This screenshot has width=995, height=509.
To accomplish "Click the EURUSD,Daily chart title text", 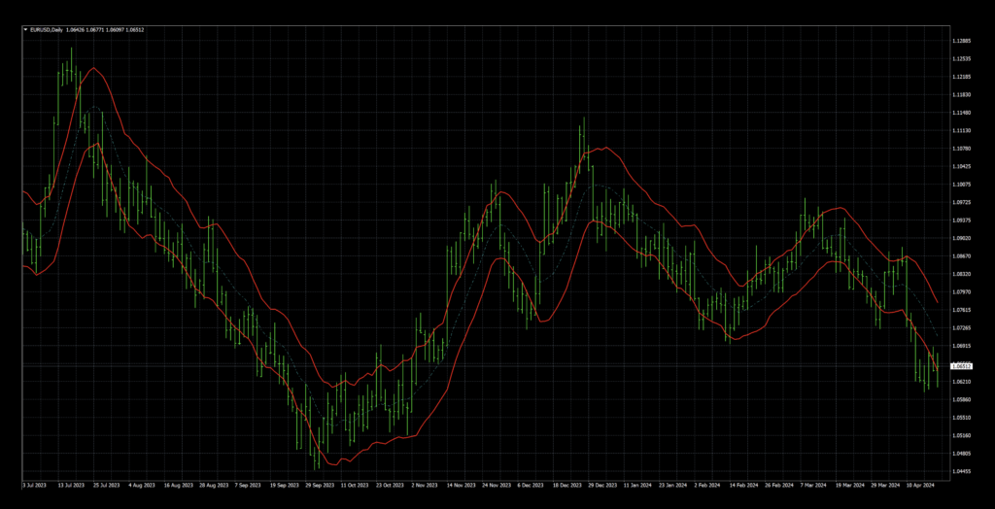I will click(47, 30).
